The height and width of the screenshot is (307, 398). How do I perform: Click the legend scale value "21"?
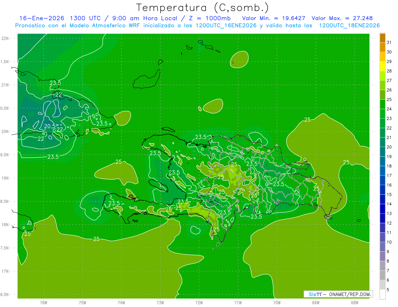point(389,137)
